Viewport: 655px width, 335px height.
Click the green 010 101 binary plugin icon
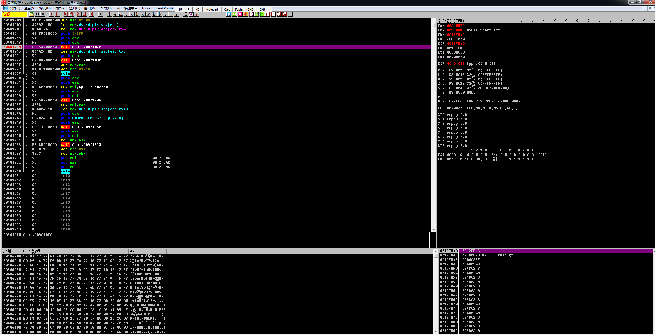(x=257, y=14)
